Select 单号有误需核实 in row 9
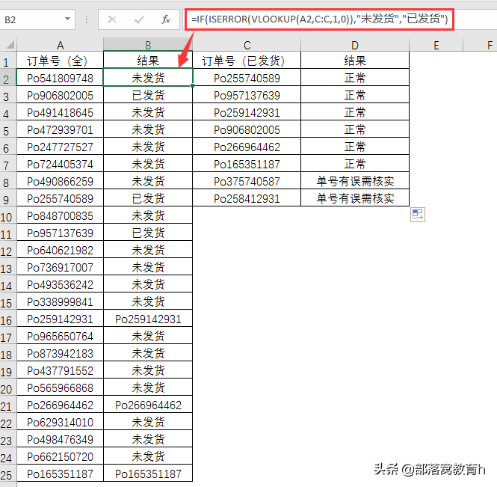Viewport: 497px width, 487px height. pos(355,198)
